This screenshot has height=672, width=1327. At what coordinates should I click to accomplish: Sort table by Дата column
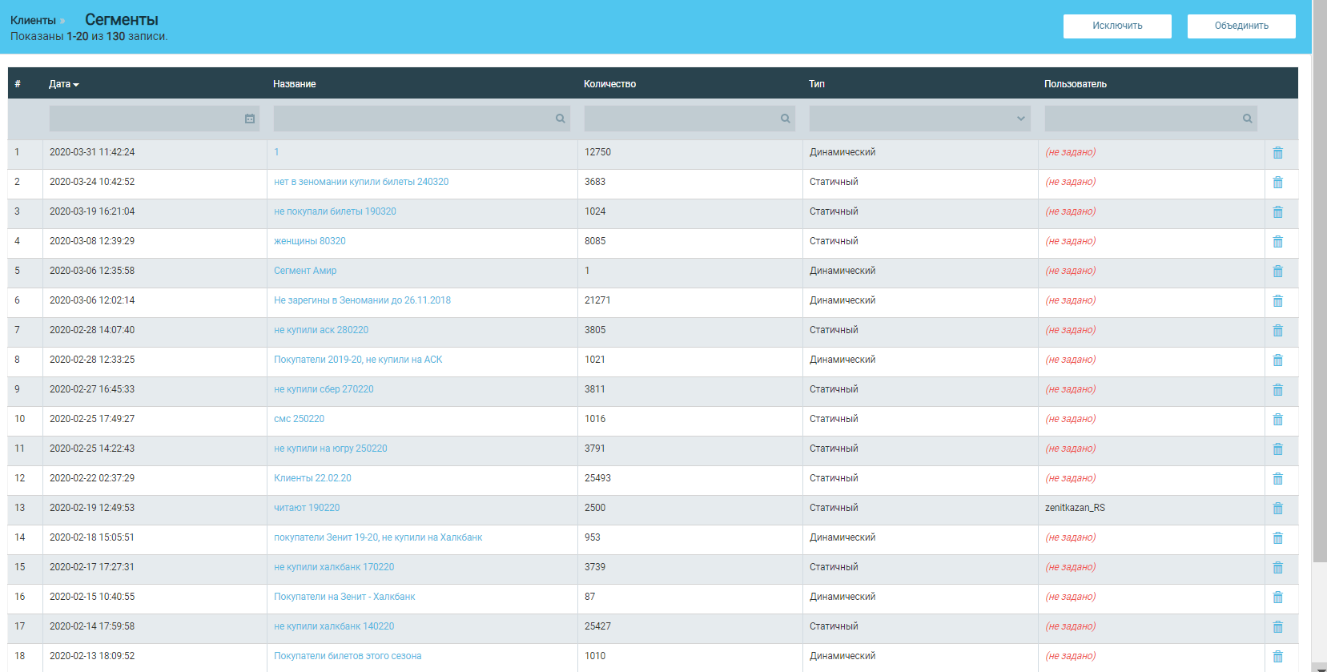tap(63, 84)
